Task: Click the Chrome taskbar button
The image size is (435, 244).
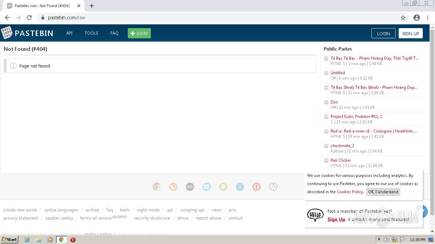Action: [61, 240]
